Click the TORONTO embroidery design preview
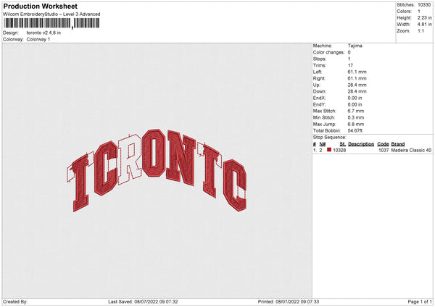This screenshot has height=307, width=435. pyautogui.click(x=157, y=170)
